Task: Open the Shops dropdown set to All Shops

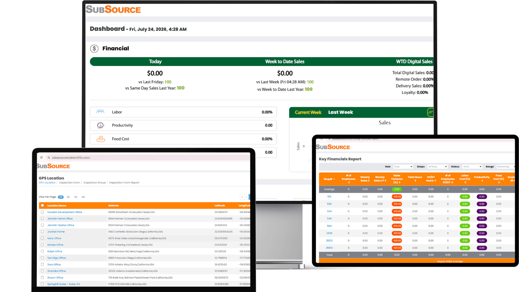Action: (438, 167)
